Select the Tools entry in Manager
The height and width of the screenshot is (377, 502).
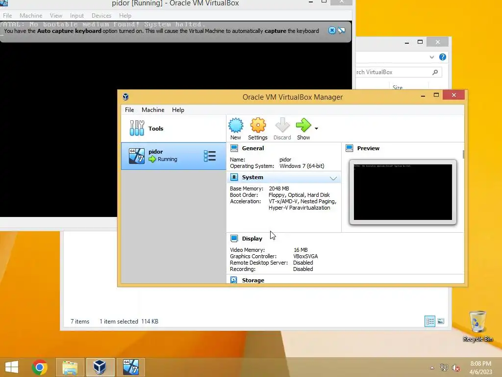[x=173, y=128]
